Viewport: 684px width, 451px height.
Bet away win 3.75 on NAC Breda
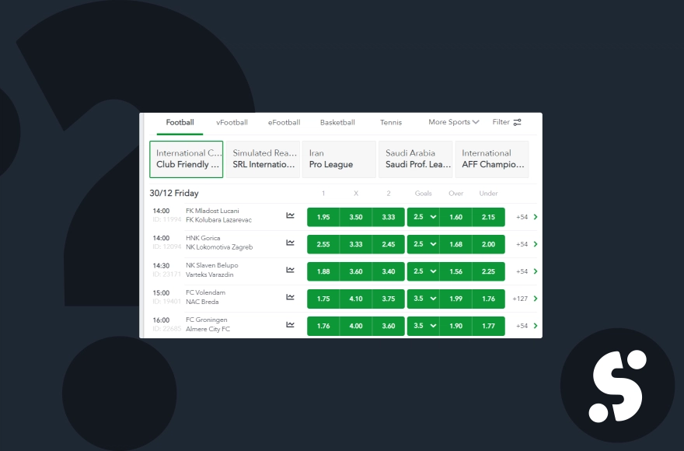click(x=388, y=299)
